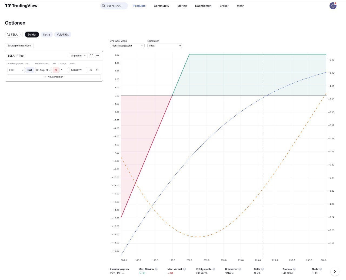Viewport: 346px width, 280px height.
Task: Open the strike price 200 dropdown
Action: 16,70
